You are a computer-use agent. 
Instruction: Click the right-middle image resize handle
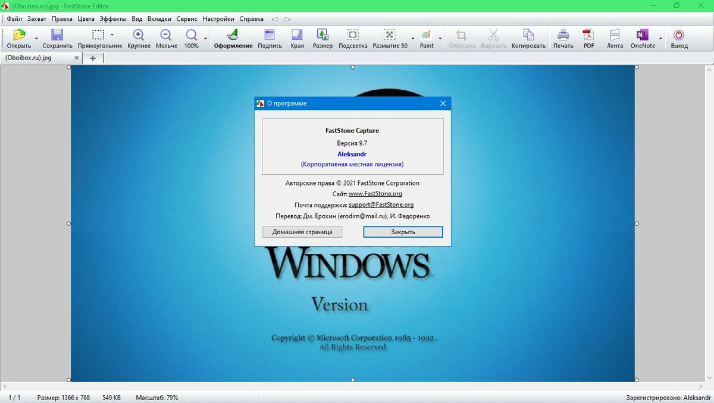coord(637,223)
